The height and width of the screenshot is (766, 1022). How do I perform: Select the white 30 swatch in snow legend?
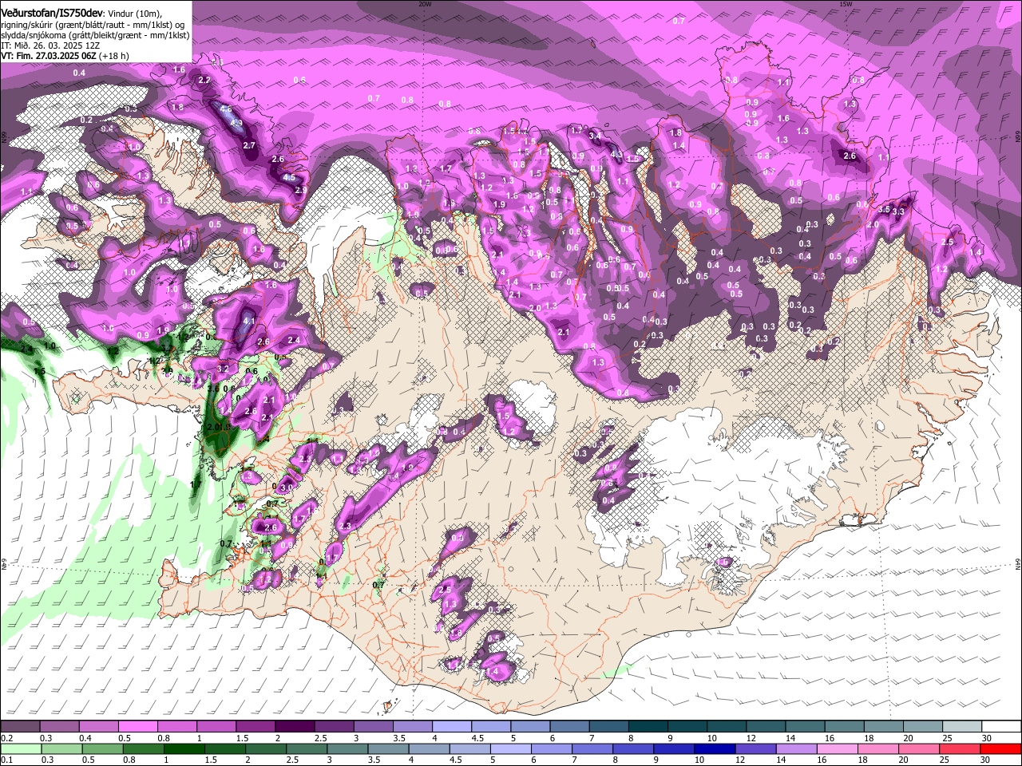point(1001,727)
